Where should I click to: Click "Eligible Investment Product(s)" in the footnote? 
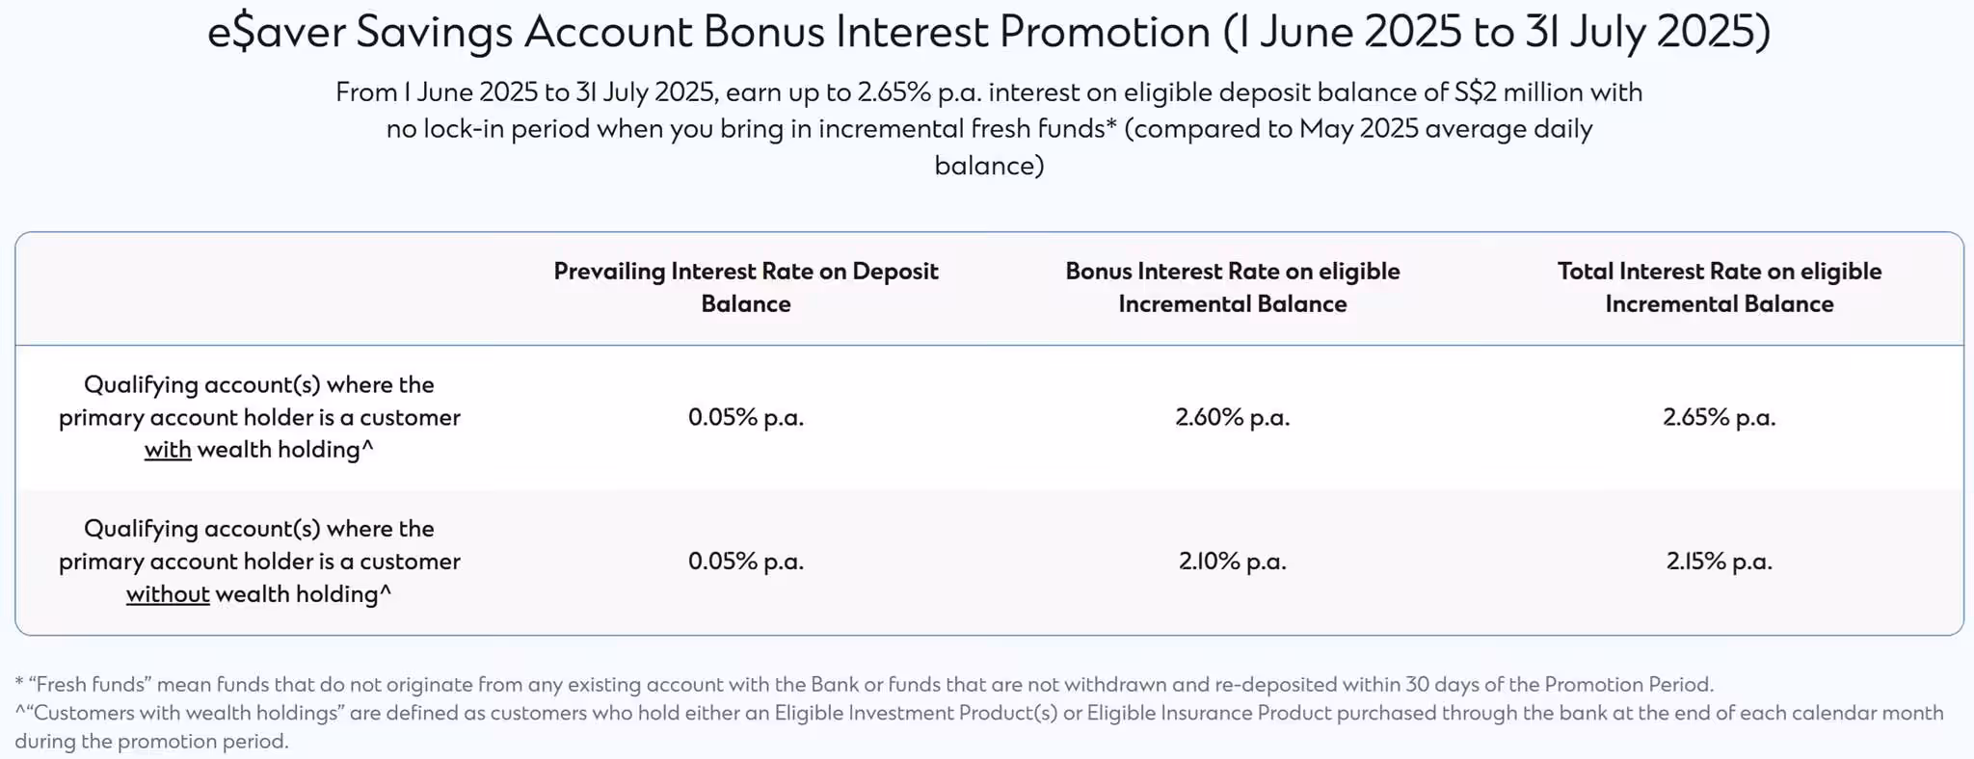pos(916,714)
